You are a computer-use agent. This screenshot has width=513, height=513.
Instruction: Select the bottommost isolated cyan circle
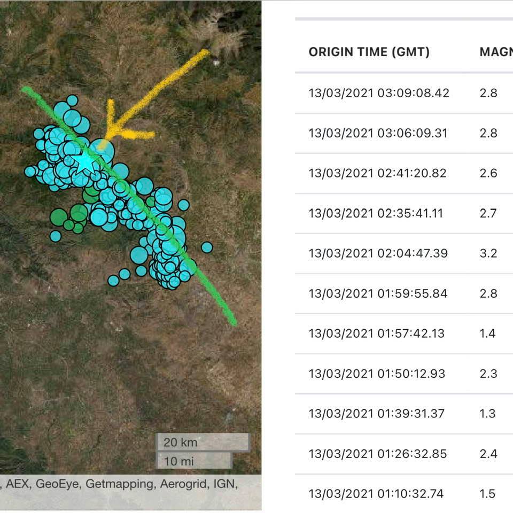pyautogui.click(x=113, y=281)
